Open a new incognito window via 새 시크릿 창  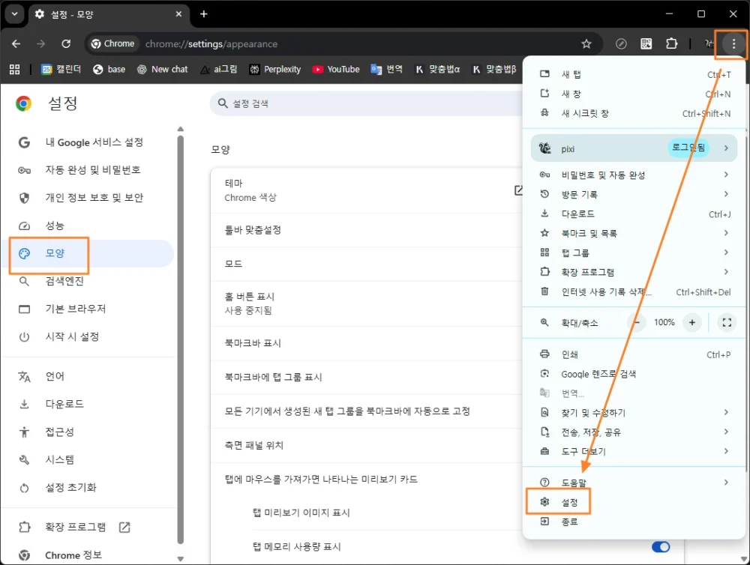coord(585,112)
